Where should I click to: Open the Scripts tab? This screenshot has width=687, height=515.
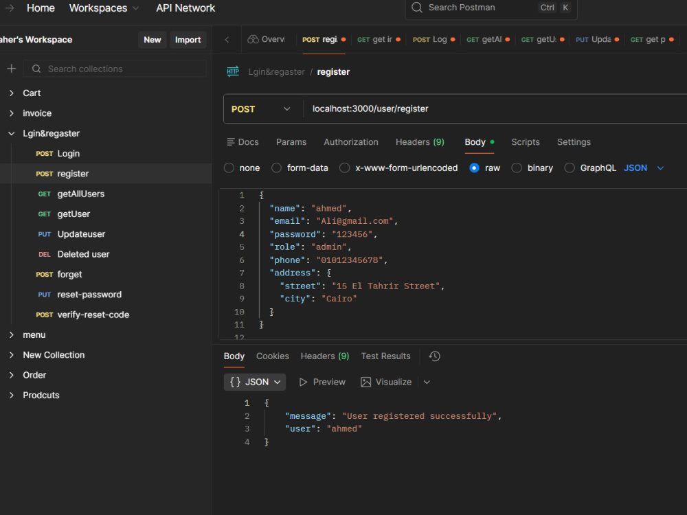(526, 142)
